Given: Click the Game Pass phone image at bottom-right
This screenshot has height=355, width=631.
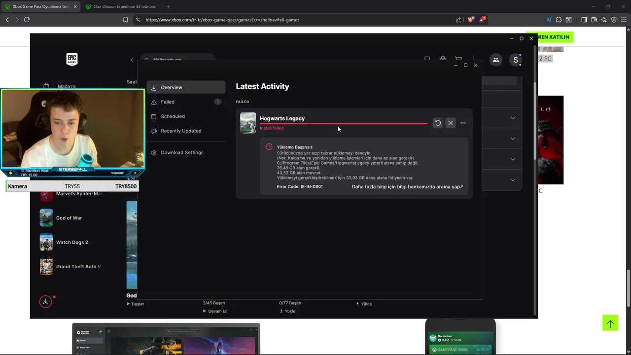Looking at the screenshot, I should (460, 337).
